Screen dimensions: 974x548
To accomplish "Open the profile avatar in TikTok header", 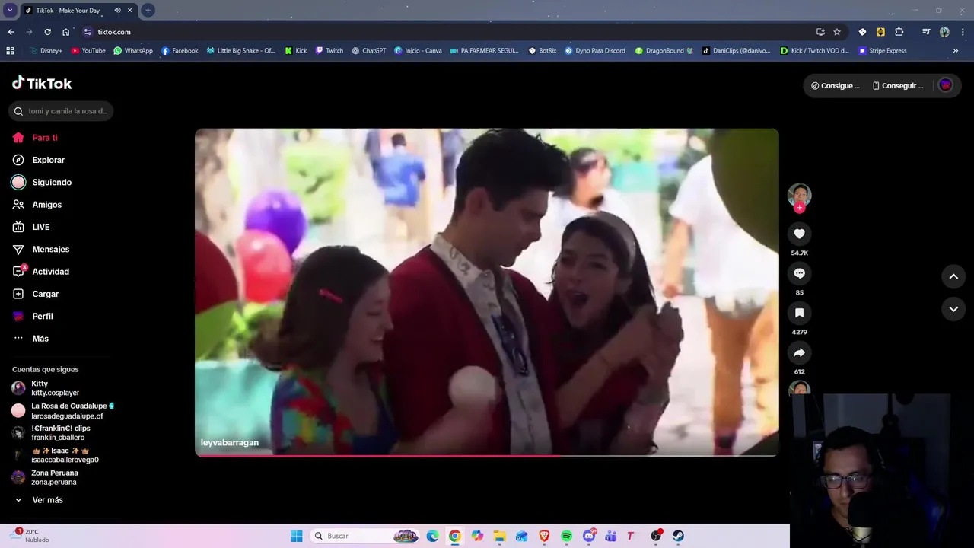I will (946, 85).
